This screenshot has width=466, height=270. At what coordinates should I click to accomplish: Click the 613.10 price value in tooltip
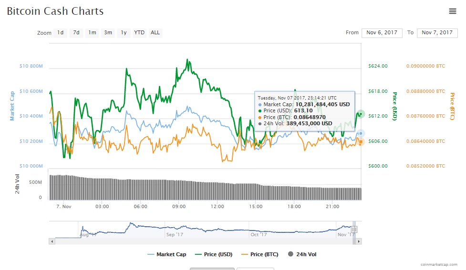[303, 110]
